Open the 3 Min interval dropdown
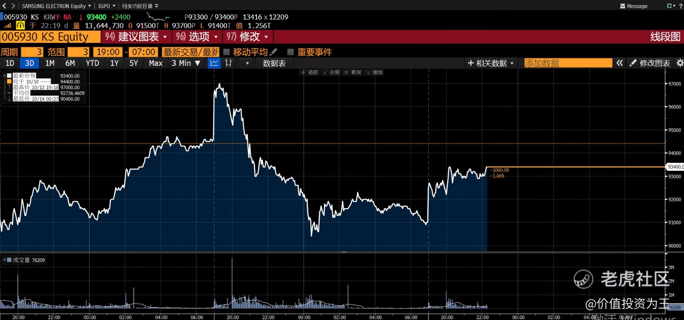The height and width of the screenshot is (320, 684). [186, 63]
